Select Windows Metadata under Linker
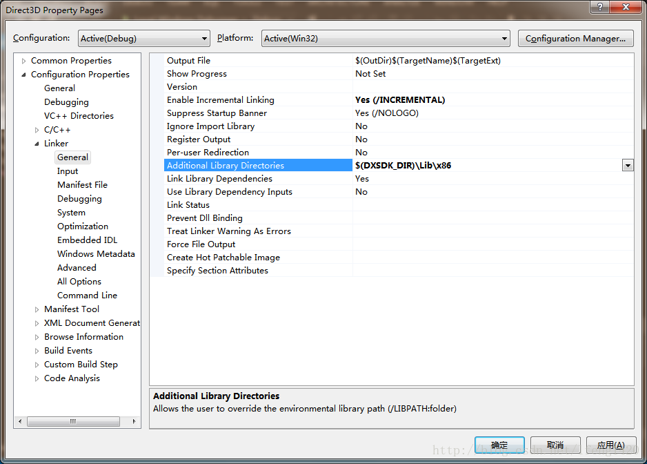The height and width of the screenshot is (464, 647). coord(96,253)
